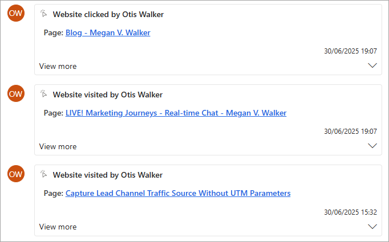389x242 pixels.
Task: Click the activity icon in the Capture Lead Channel card
Action: [44, 175]
